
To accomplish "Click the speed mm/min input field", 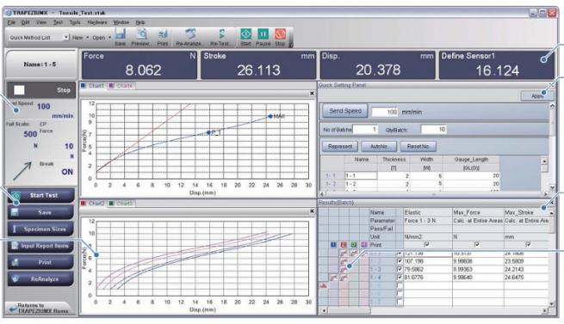I will click(385, 112).
